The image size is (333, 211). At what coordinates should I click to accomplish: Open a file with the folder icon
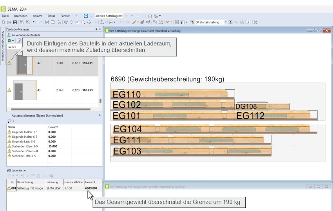point(9,22)
